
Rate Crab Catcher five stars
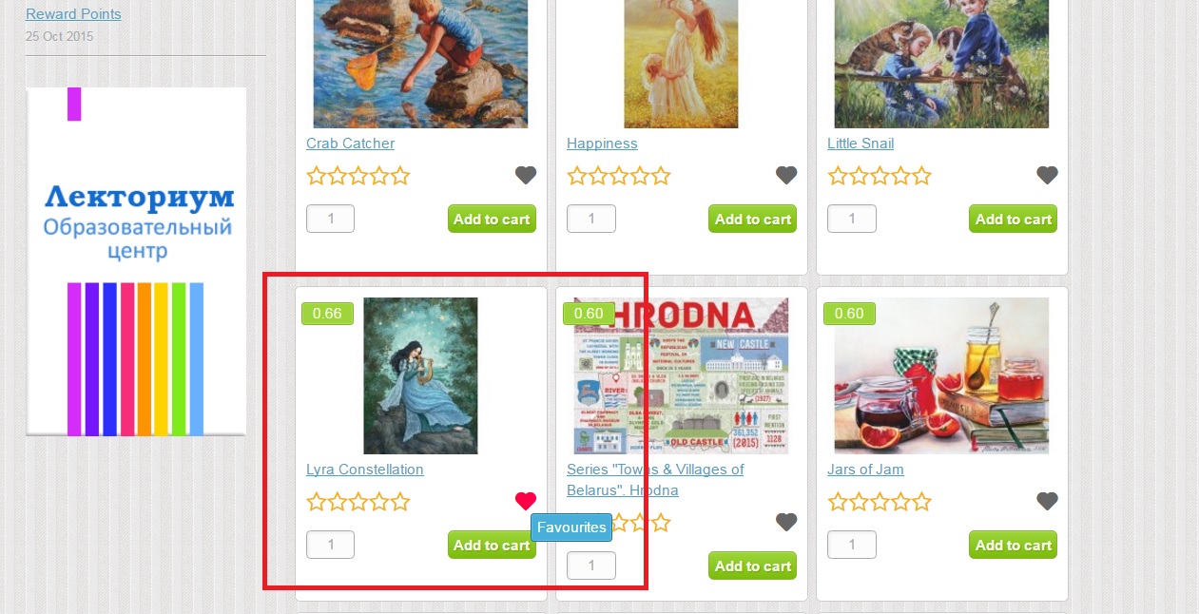pyautogui.click(x=400, y=176)
